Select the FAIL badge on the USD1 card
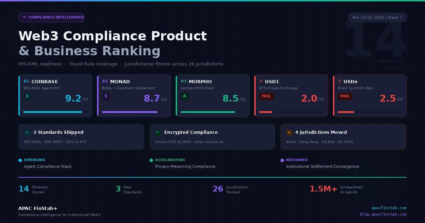The height and width of the screenshot is (223, 425). click(266, 96)
